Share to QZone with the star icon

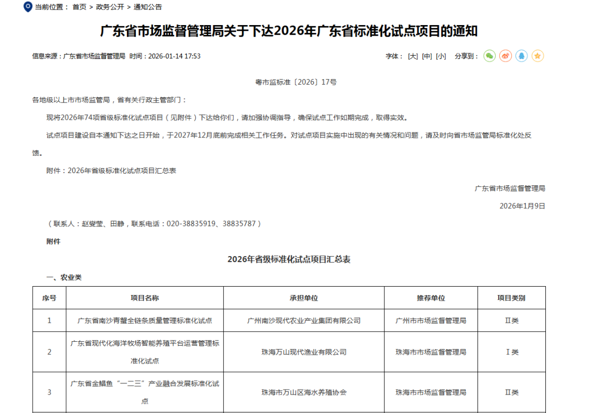tap(538, 56)
